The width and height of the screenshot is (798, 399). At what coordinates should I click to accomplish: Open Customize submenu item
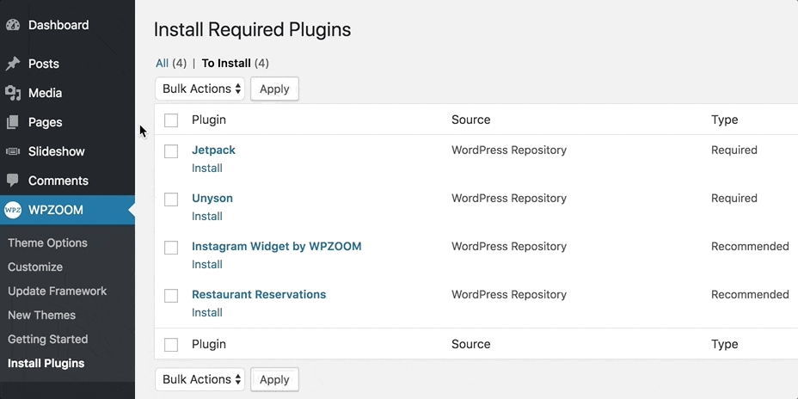[x=35, y=267]
